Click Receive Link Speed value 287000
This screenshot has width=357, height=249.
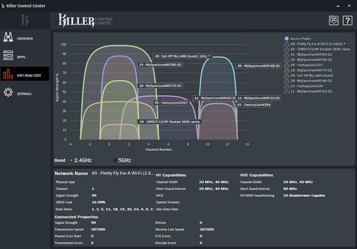click(x=207, y=229)
